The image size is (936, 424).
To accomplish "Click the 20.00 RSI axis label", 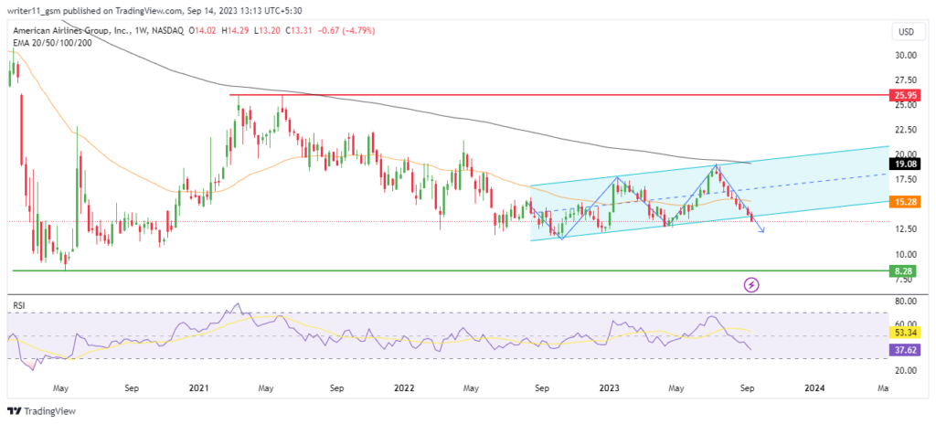I will (906, 371).
